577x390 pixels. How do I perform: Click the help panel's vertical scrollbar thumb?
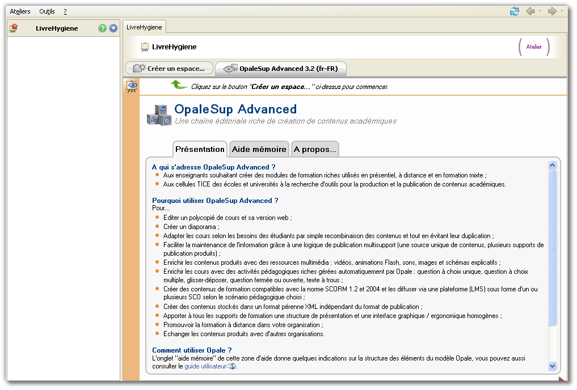click(x=553, y=248)
